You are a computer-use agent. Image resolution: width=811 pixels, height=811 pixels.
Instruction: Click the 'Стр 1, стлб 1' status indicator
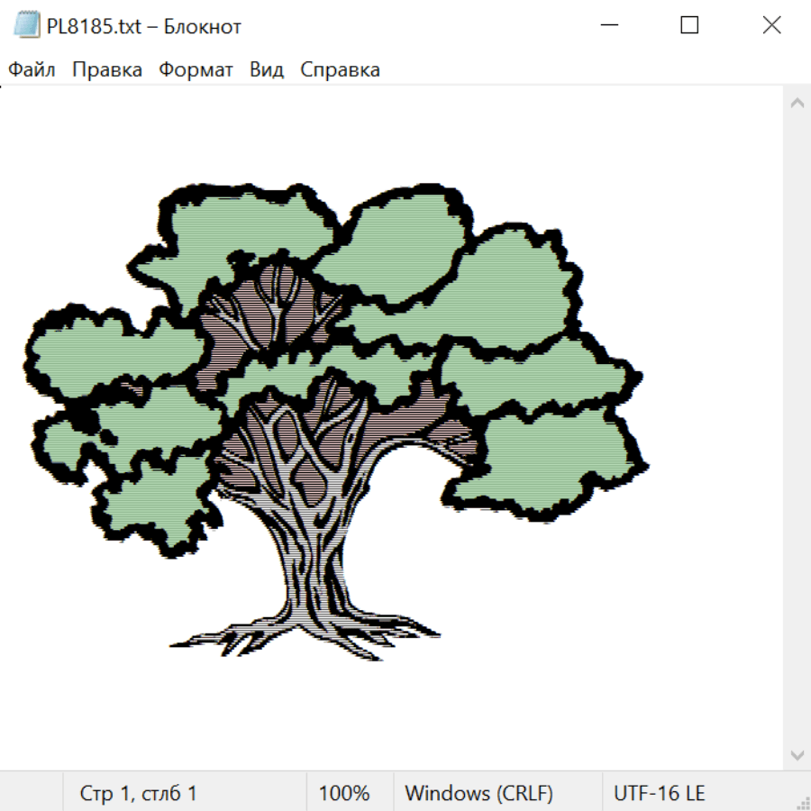pos(138,794)
